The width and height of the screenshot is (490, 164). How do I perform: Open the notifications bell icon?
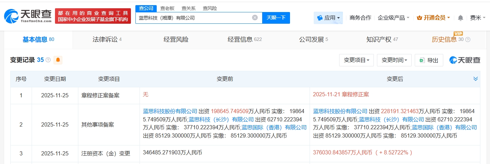tap(460, 18)
